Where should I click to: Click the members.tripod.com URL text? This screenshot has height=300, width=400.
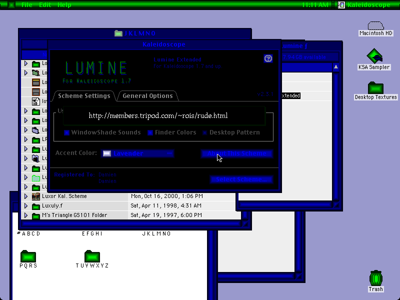pos(158,115)
